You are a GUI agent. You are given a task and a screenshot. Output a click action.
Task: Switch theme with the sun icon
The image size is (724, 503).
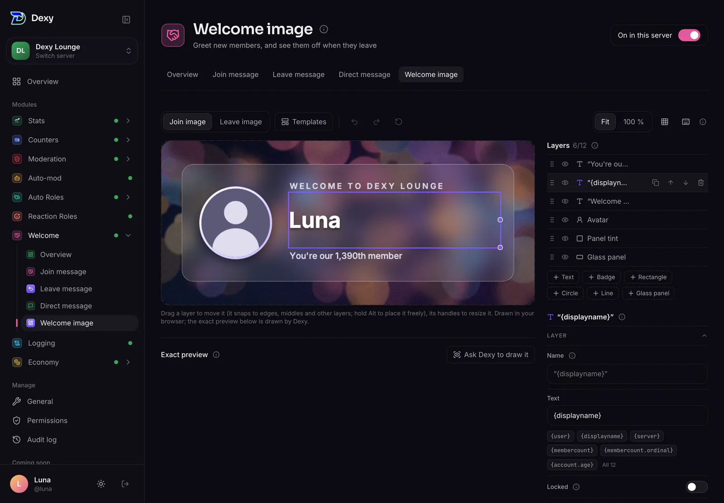click(101, 484)
